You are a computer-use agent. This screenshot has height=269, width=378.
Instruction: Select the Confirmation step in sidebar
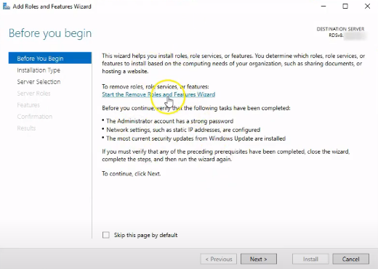[35, 117]
